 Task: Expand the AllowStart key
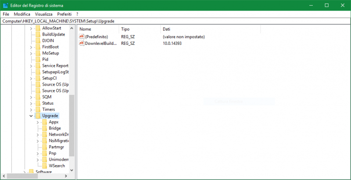pos(31,29)
